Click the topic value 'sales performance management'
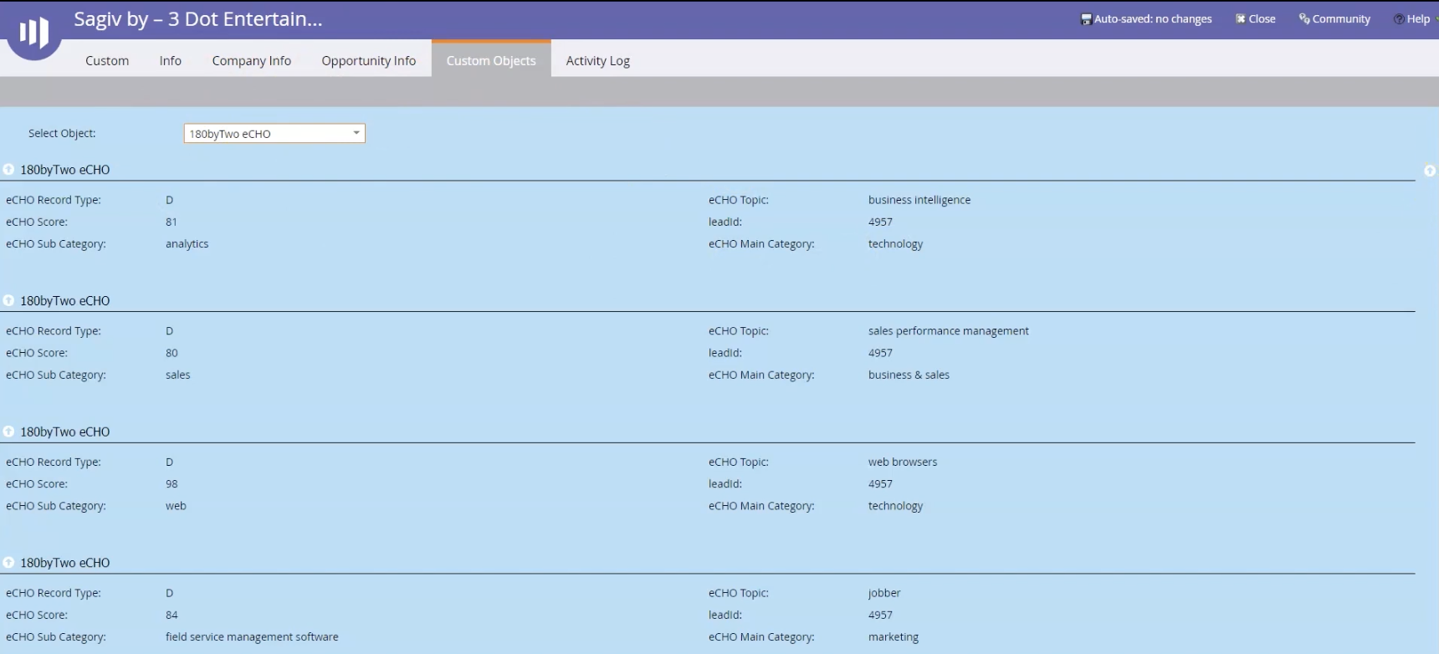The width and height of the screenshot is (1439, 654). (949, 331)
